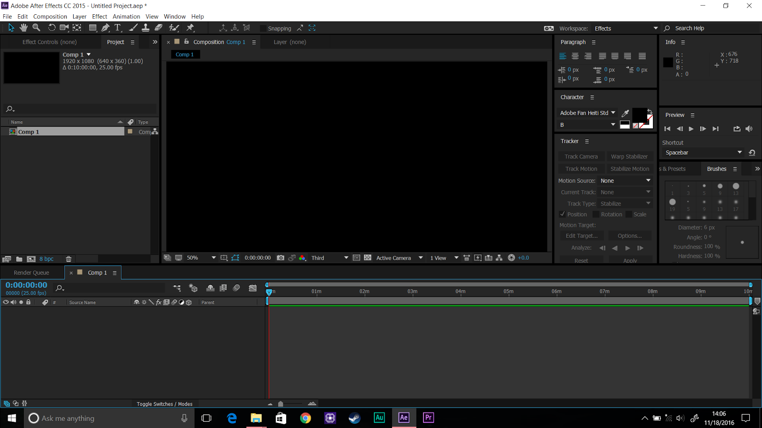This screenshot has width=762, height=428.
Task: Open the Active Camera view dropdown
Action: coord(399,258)
